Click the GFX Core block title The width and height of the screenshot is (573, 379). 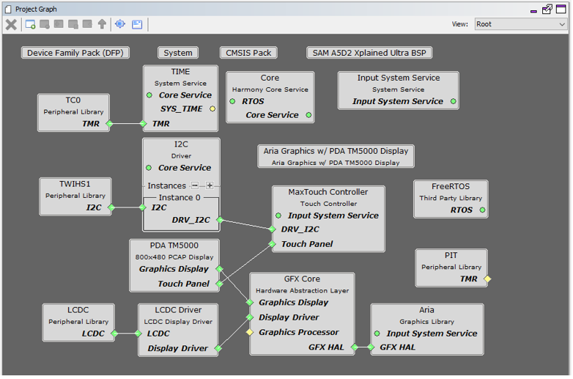pos(302,279)
